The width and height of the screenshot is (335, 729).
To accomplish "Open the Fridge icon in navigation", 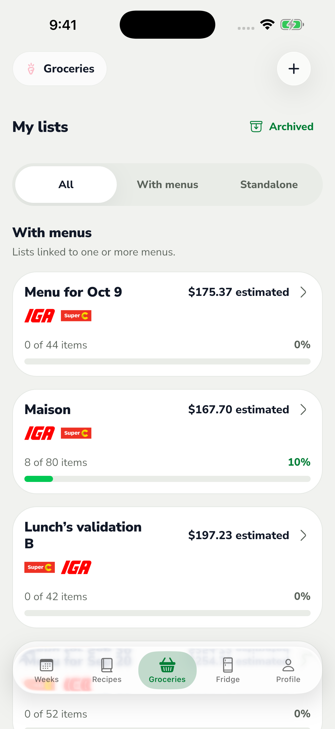I will click(228, 665).
